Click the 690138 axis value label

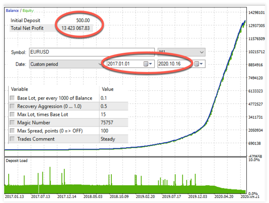tap(254, 143)
